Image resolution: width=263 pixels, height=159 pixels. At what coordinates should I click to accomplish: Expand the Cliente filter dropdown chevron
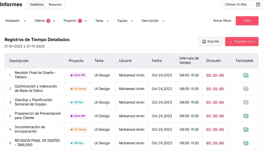pos(54,21)
